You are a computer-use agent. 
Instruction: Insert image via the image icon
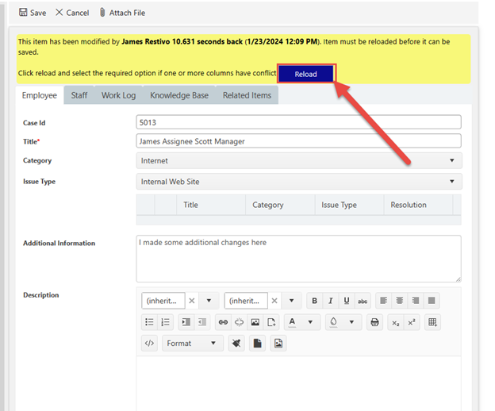point(255,322)
